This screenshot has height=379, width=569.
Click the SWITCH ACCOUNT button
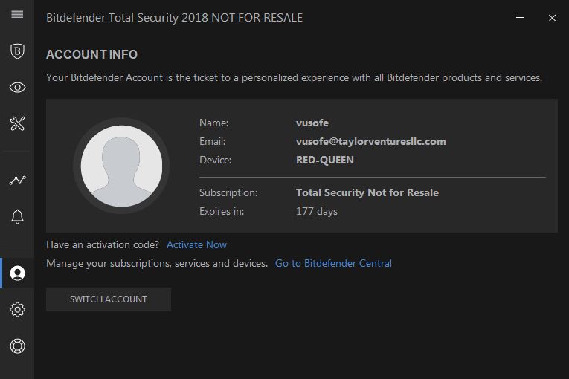109,299
